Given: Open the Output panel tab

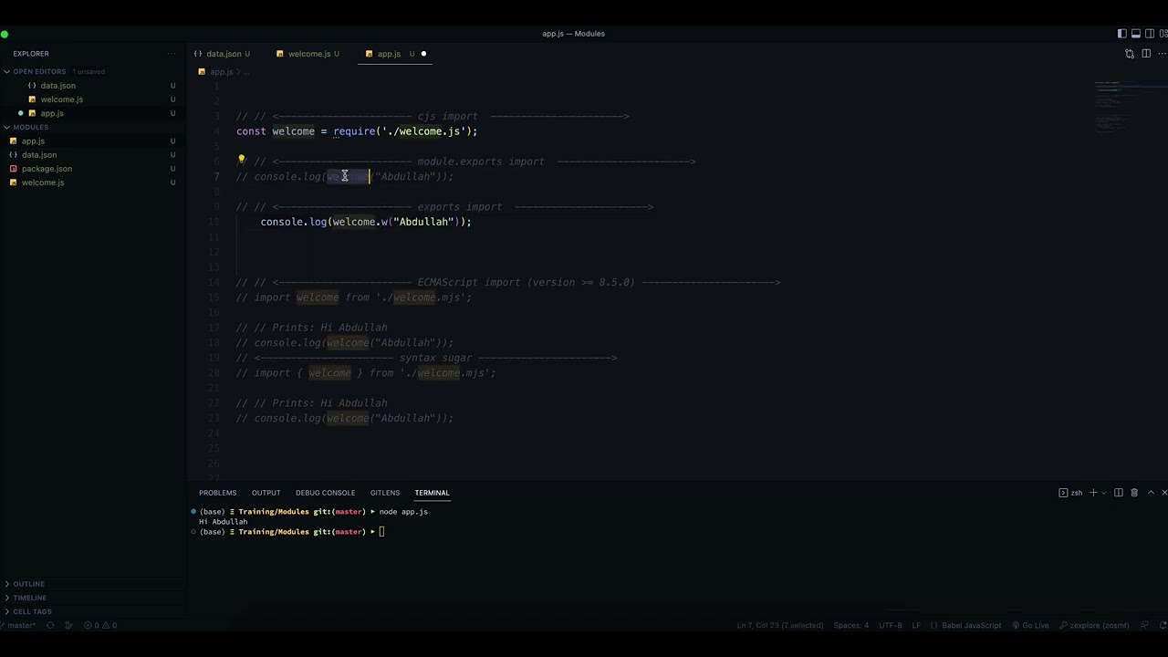Looking at the screenshot, I should click(266, 493).
